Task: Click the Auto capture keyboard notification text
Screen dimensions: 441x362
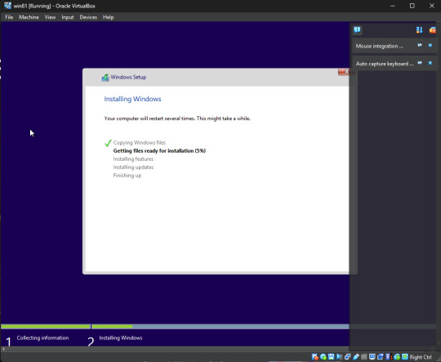Action: (x=385, y=64)
